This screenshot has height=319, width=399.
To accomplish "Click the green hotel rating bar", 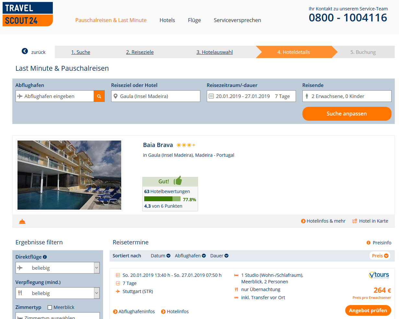I will coord(162,199).
